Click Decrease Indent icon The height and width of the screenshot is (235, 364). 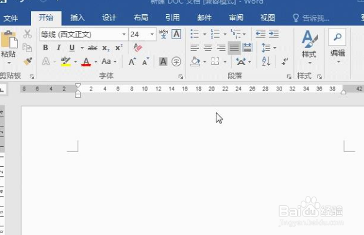coord(260,34)
